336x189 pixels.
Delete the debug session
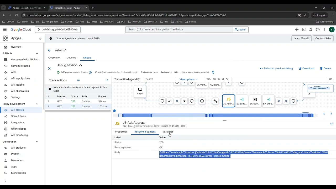pos(325,69)
